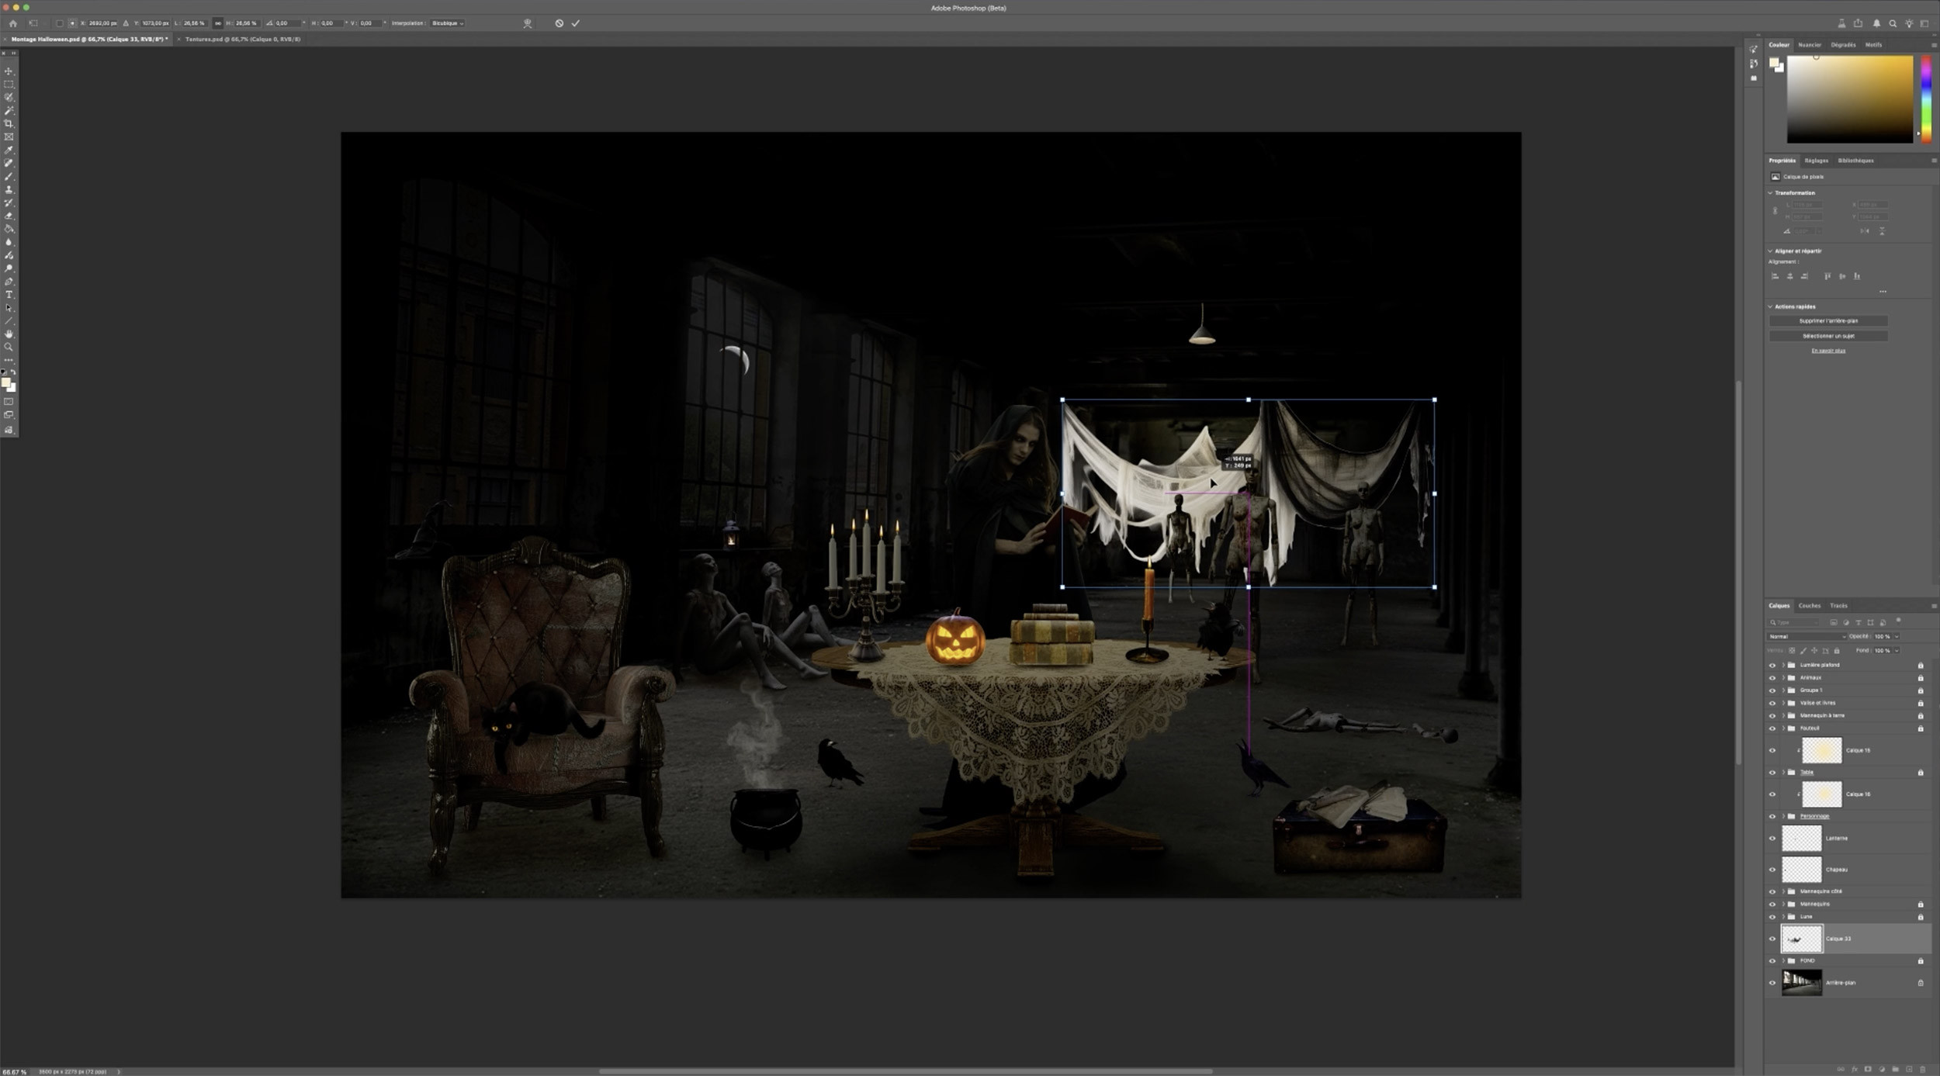Select the Zoom tool

click(x=9, y=347)
